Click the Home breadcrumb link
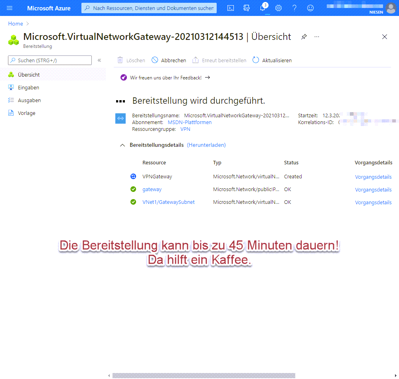The height and width of the screenshot is (379, 399). tap(16, 24)
